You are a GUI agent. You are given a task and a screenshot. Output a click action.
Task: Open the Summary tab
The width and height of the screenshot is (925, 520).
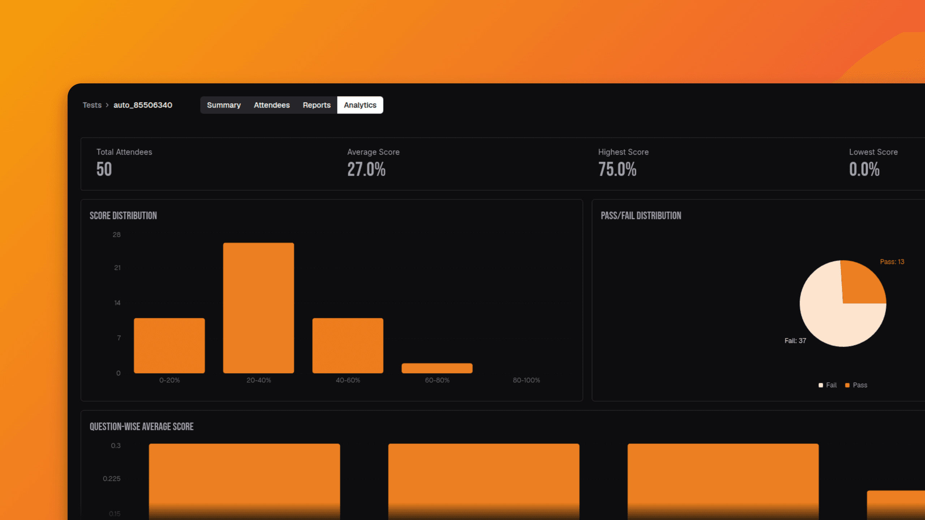[x=224, y=105]
